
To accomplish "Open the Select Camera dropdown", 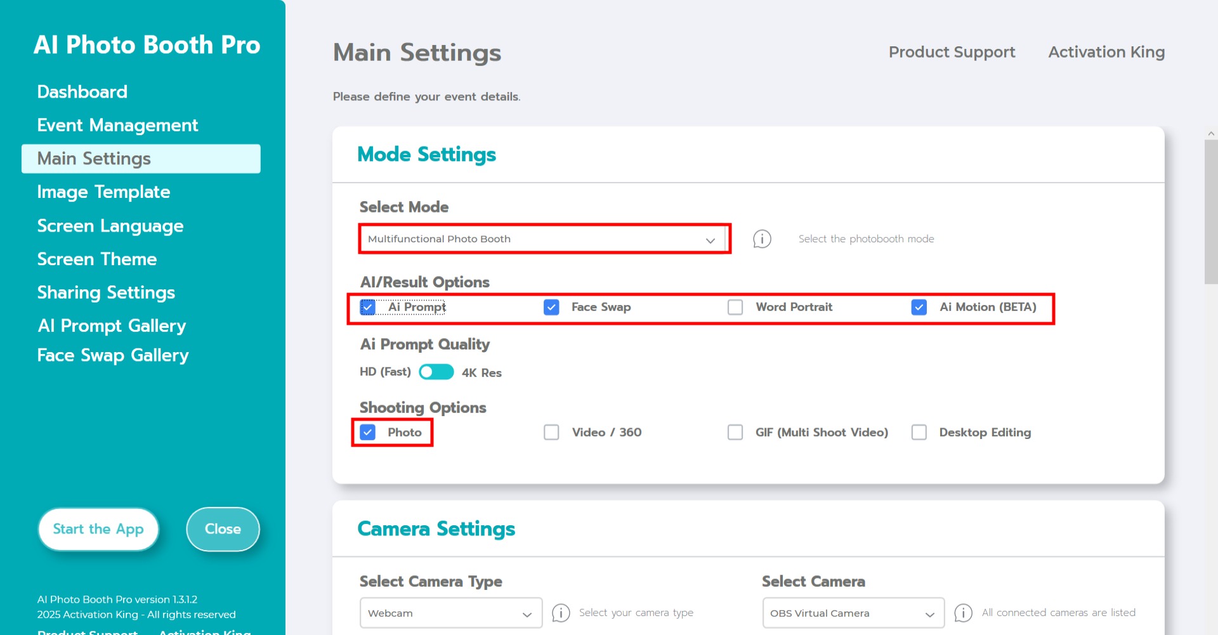I will 853,613.
